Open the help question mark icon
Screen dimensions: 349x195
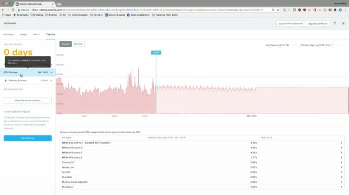[335, 23]
